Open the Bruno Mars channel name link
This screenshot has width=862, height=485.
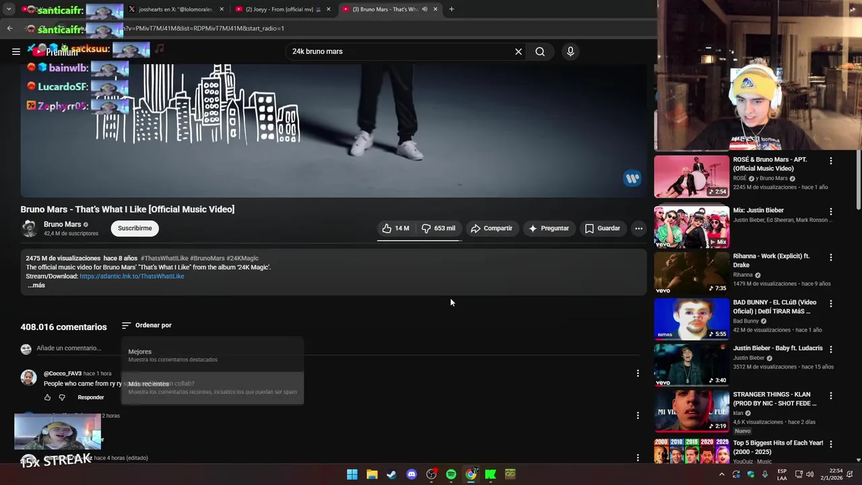(63, 224)
